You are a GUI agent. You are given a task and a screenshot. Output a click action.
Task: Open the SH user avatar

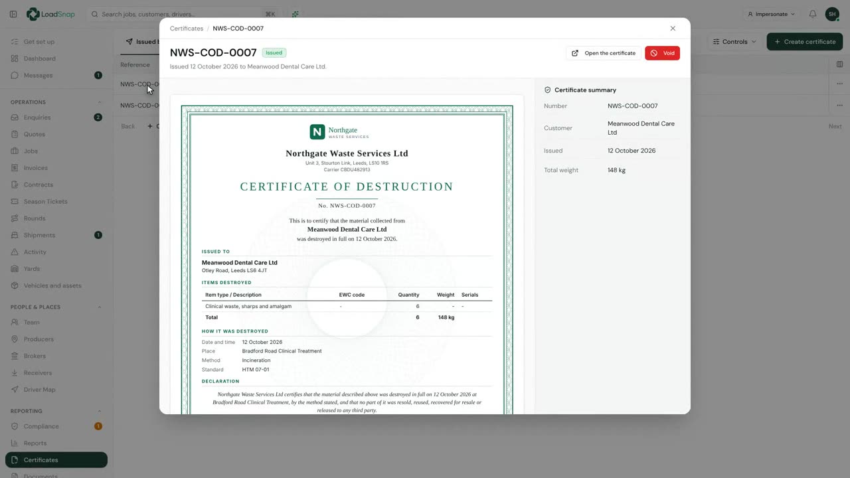coord(832,14)
